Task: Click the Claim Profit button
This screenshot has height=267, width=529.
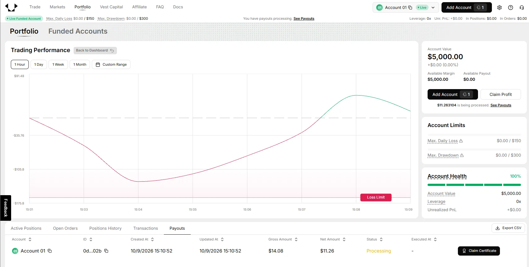Action: 501,94
